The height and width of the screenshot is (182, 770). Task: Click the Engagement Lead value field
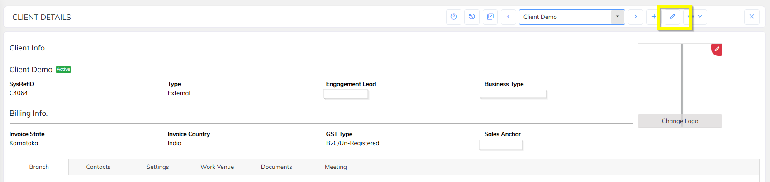346,94
